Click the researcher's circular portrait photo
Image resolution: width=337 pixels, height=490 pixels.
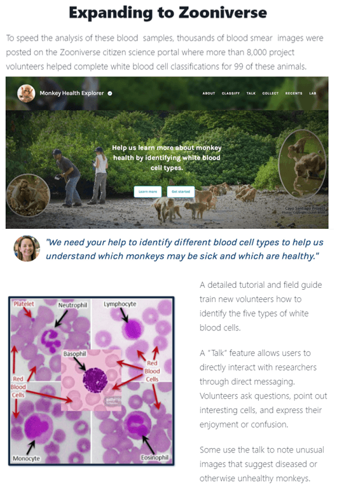(x=27, y=248)
